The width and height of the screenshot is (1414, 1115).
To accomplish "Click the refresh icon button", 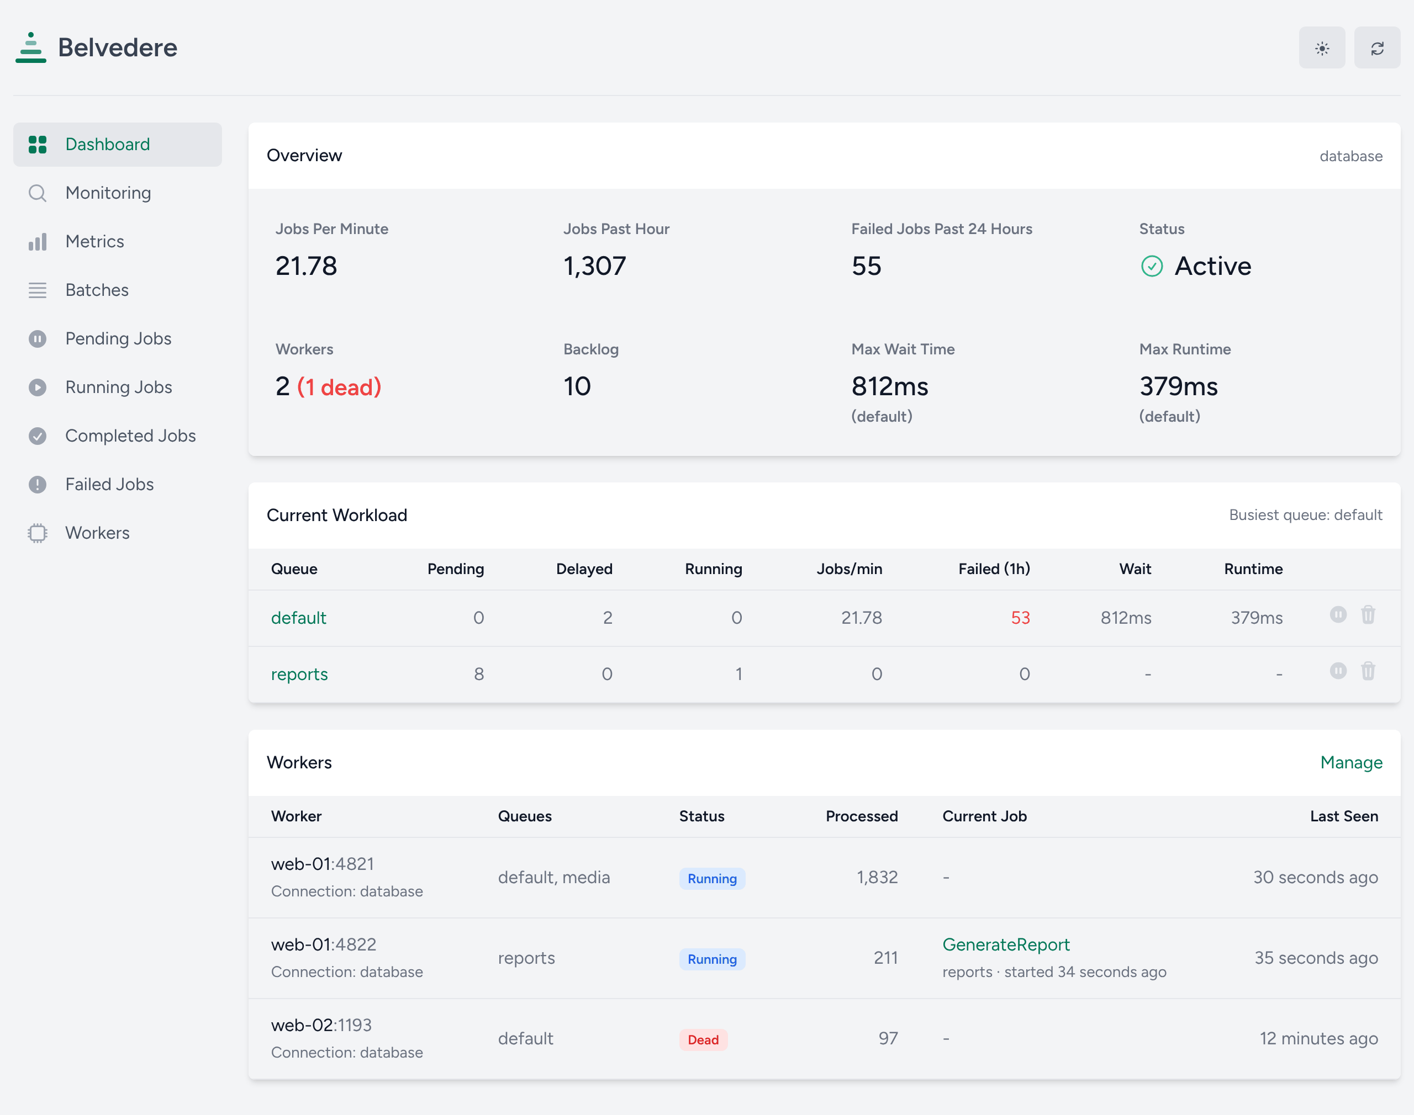I will (1377, 47).
